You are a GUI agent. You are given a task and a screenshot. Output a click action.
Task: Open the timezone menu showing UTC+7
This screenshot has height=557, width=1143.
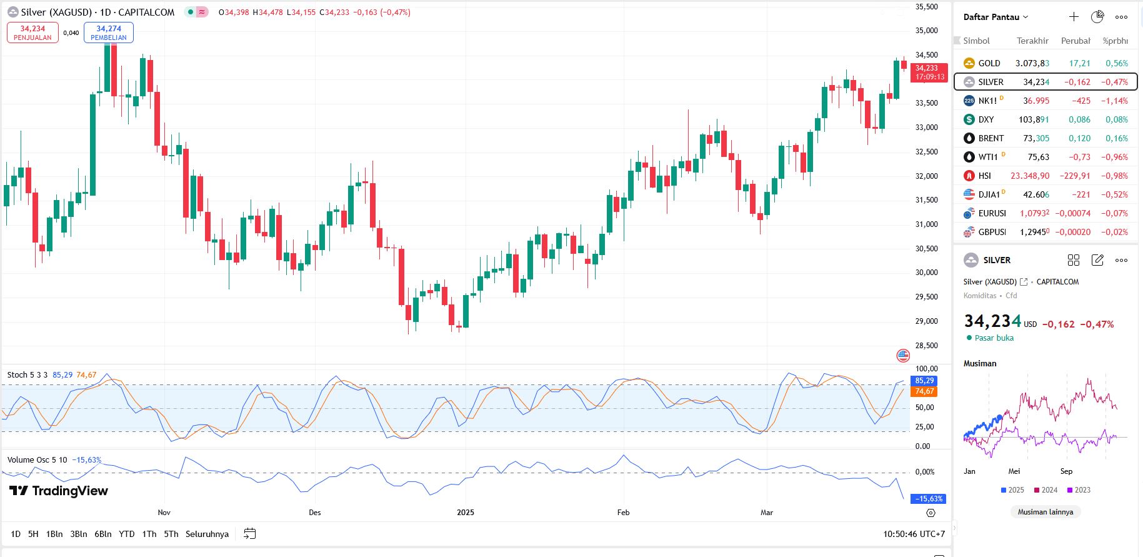914,534
